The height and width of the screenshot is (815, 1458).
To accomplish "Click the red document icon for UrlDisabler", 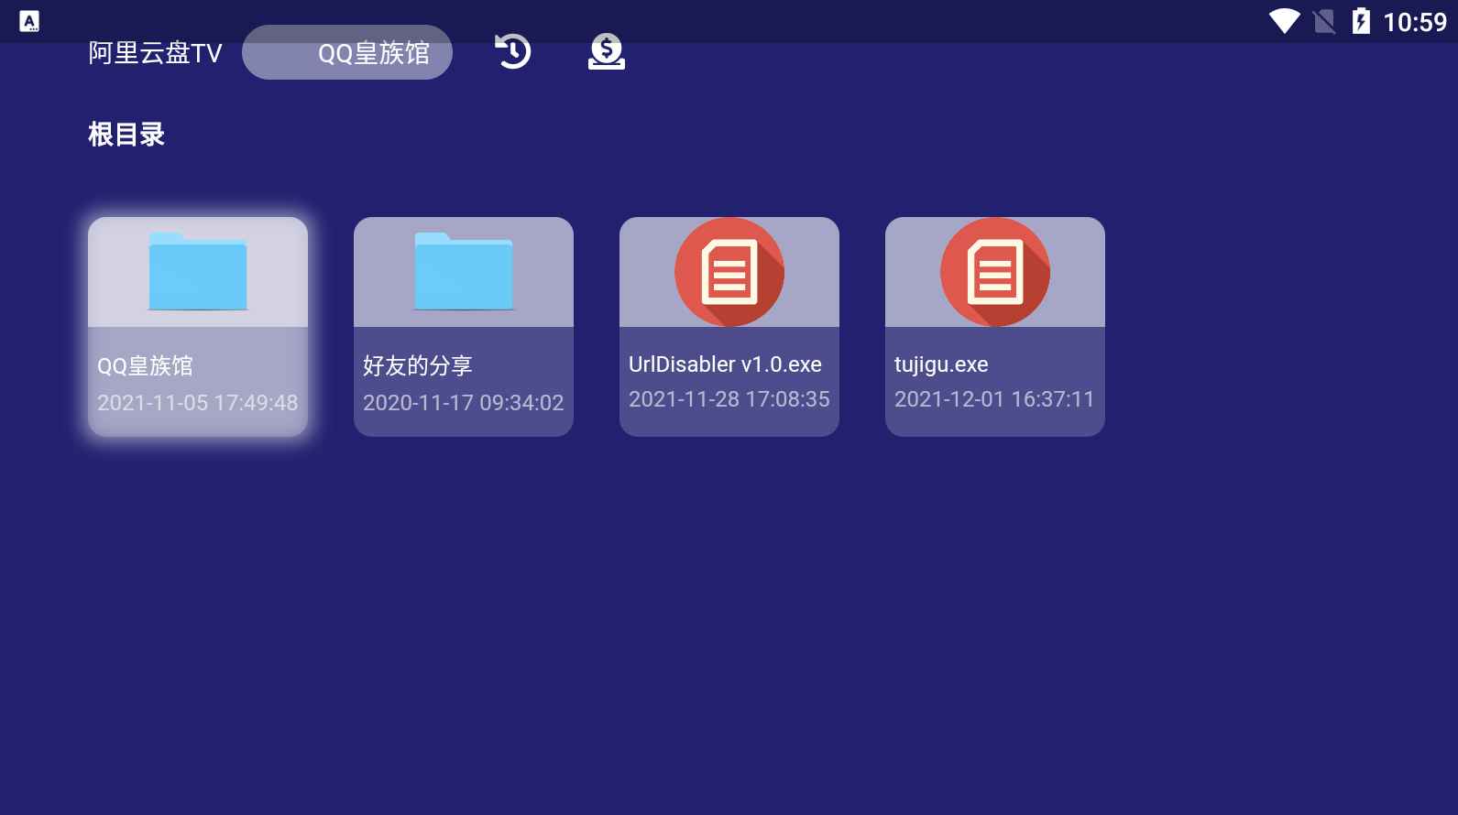I will 729,272.
